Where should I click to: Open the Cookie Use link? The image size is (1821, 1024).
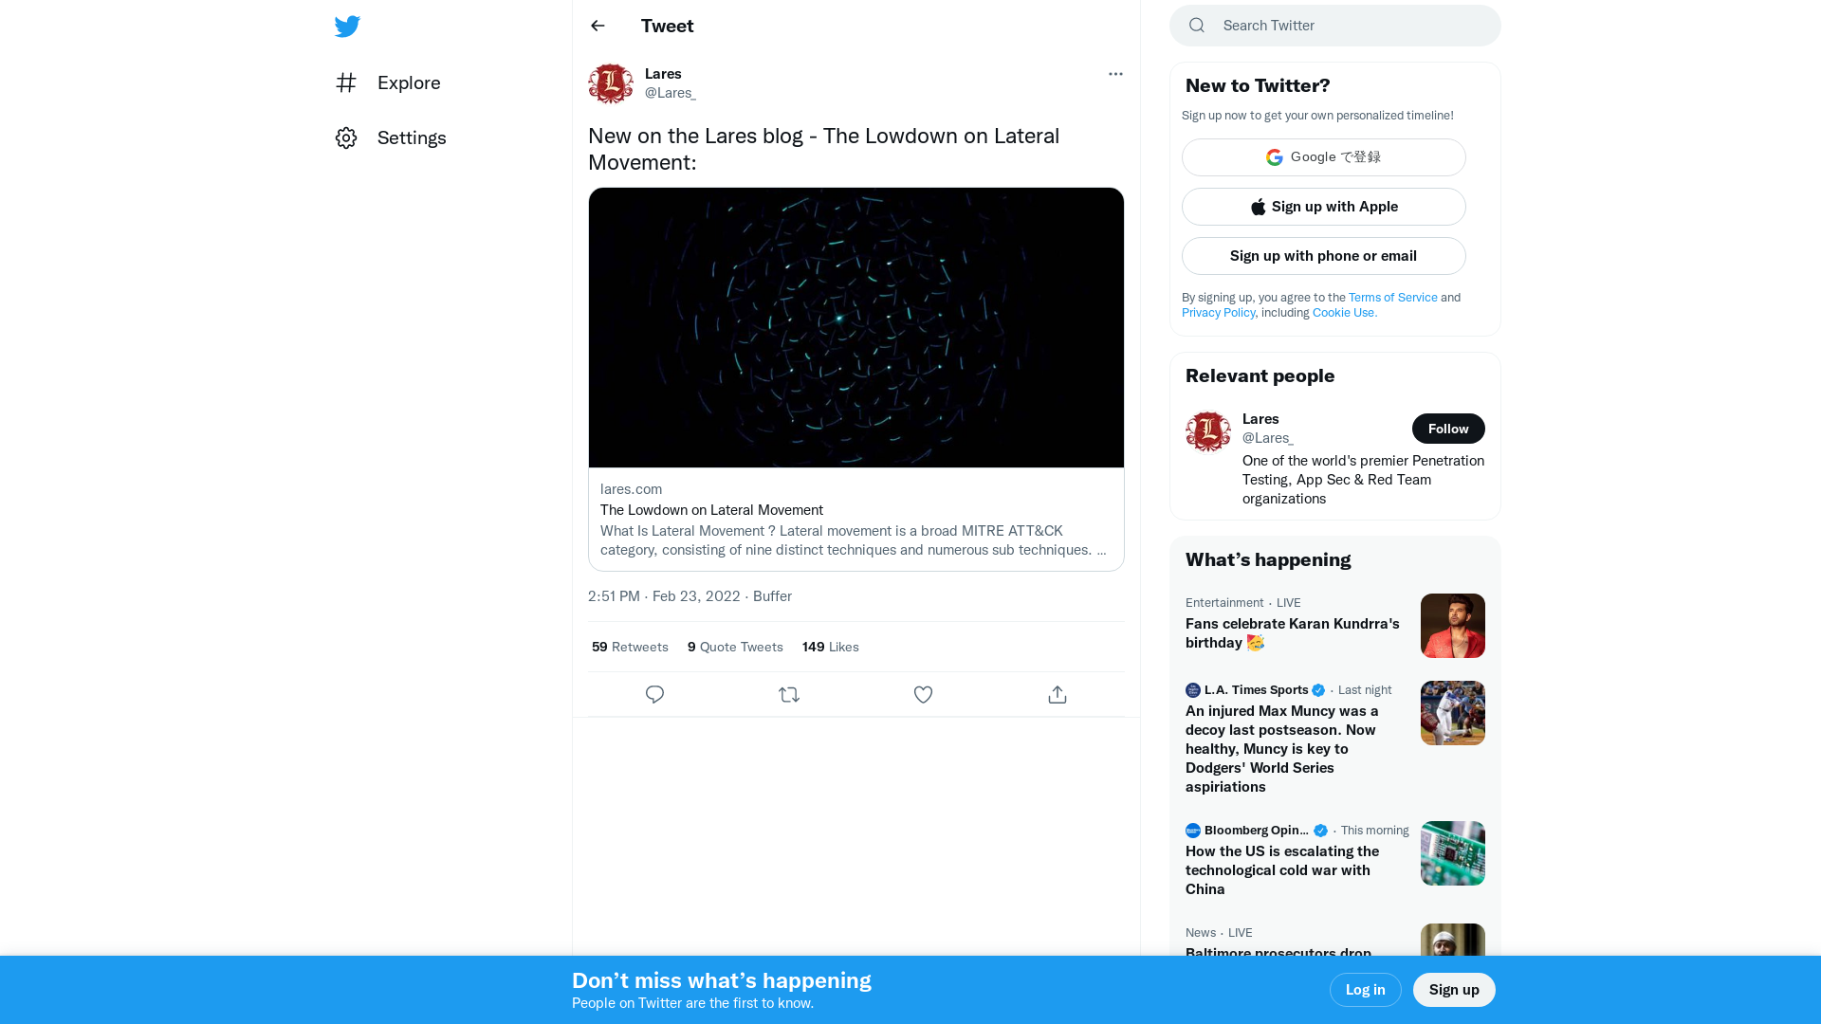[1345, 313]
